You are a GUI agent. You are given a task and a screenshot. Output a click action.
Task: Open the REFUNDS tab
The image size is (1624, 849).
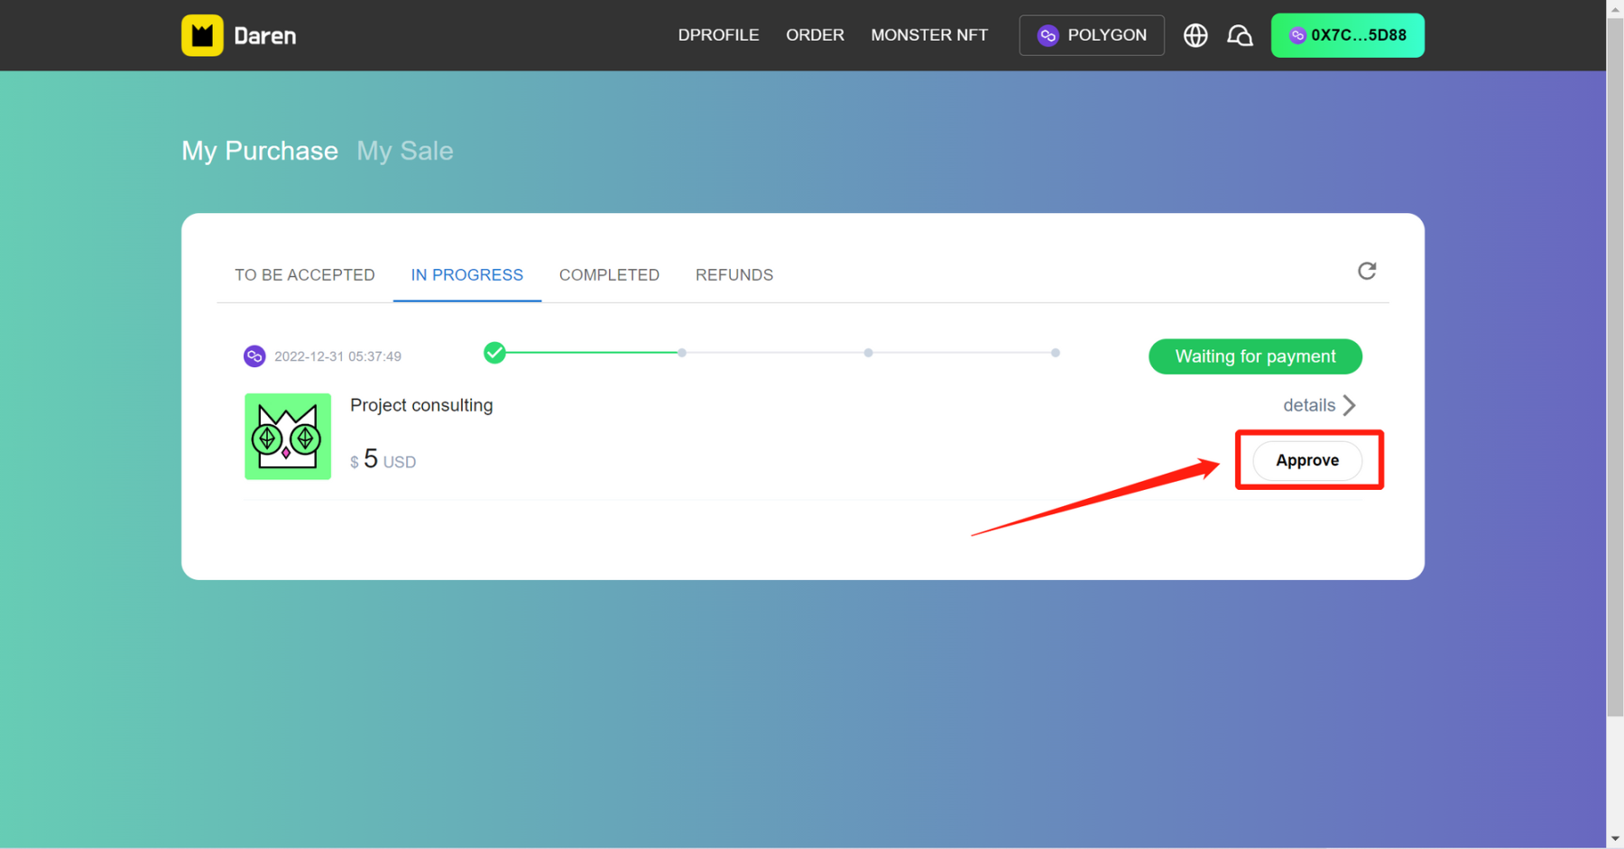[734, 275]
